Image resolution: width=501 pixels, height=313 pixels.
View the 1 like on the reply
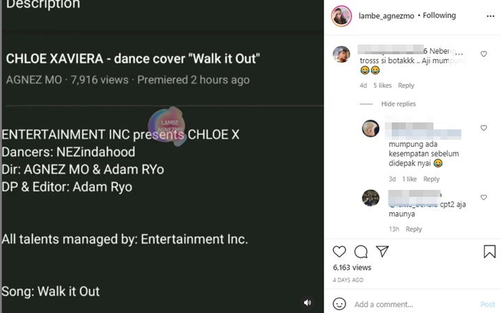pyautogui.click(x=409, y=179)
